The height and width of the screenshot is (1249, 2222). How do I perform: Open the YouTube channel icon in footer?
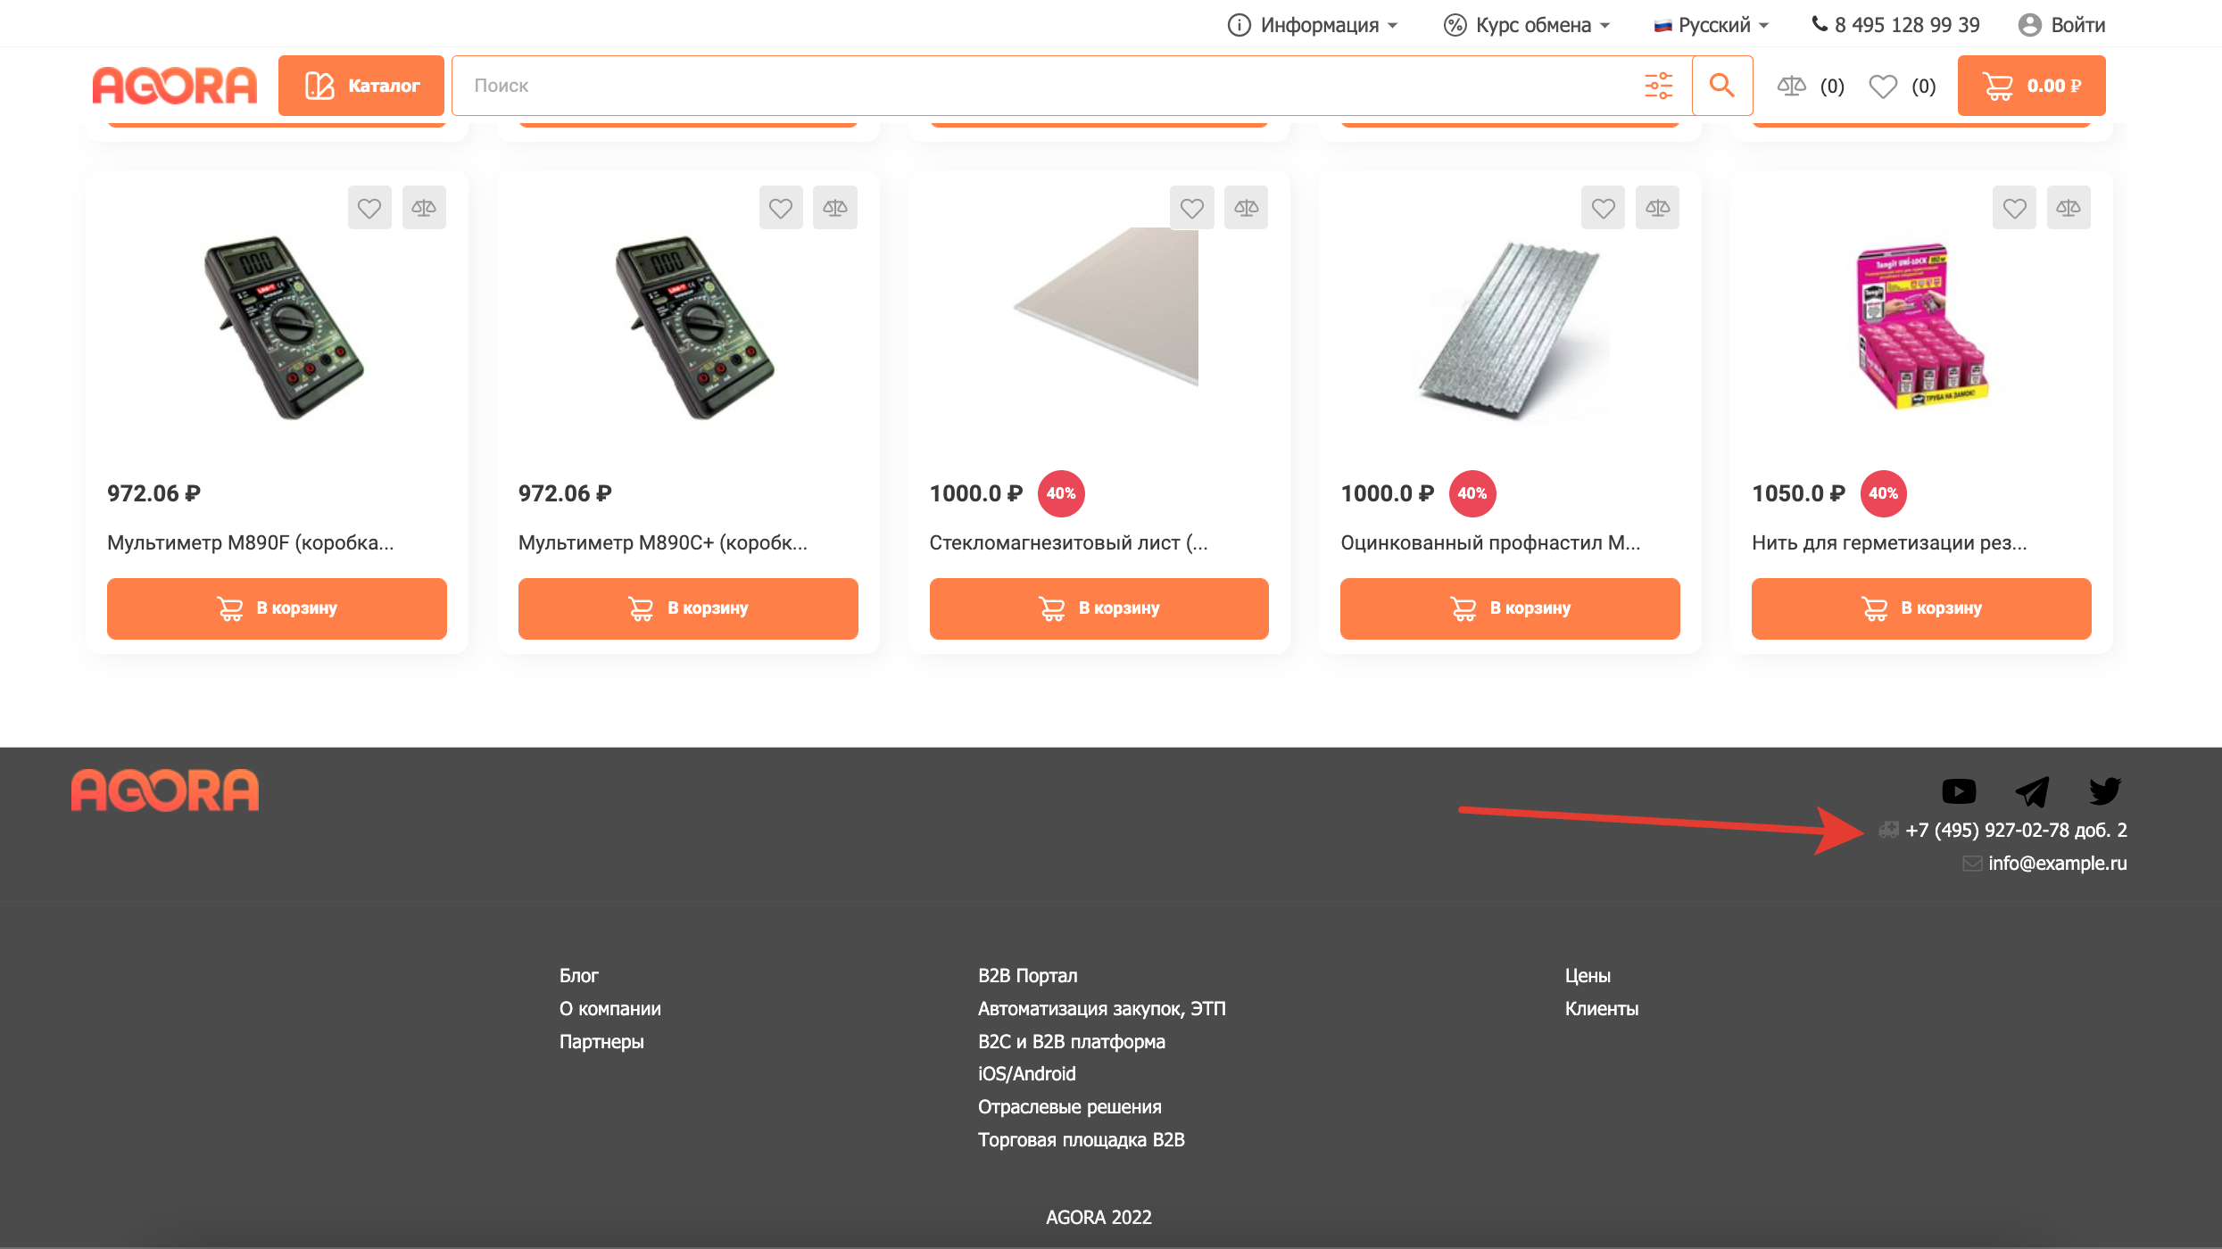(1959, 791)
